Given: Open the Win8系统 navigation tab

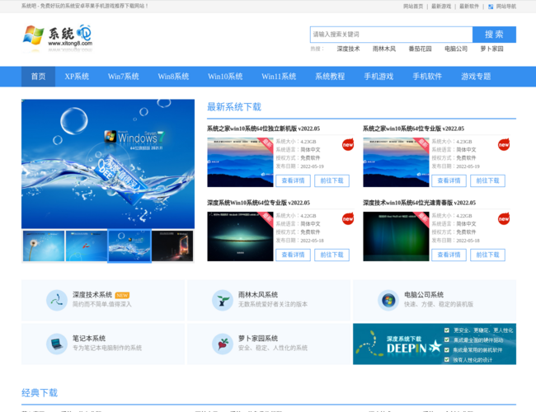Looking at the screenshot, I should [173, 77].
